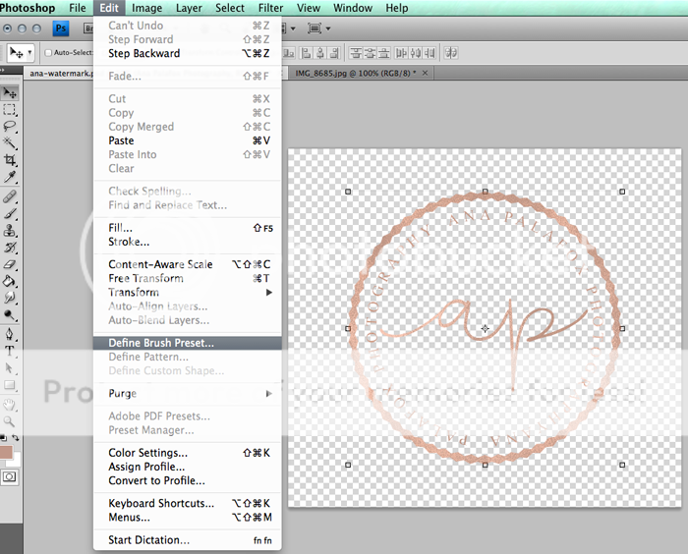688x554 pixels.
Task: Select the Crop tool
Action: tap(10, 160)
